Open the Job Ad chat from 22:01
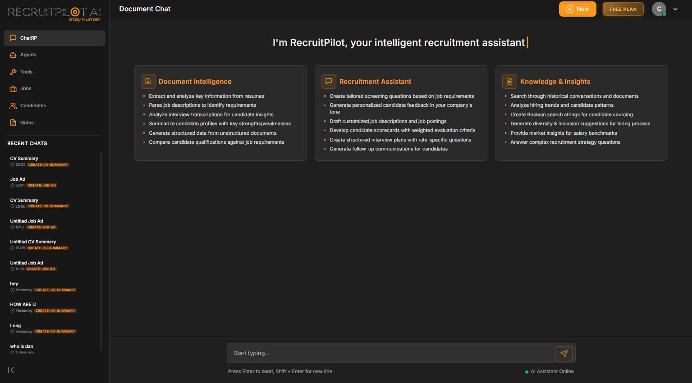The width and height of the screenshot is (692, 383). click(54, 182)
